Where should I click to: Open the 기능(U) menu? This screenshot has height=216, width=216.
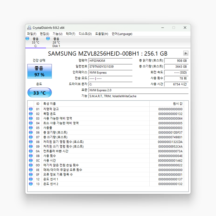pos(58,34)
